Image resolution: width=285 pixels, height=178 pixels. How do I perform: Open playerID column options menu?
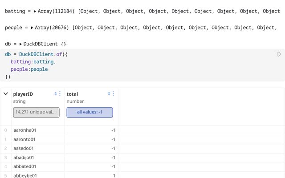click(x=60, y=93)
